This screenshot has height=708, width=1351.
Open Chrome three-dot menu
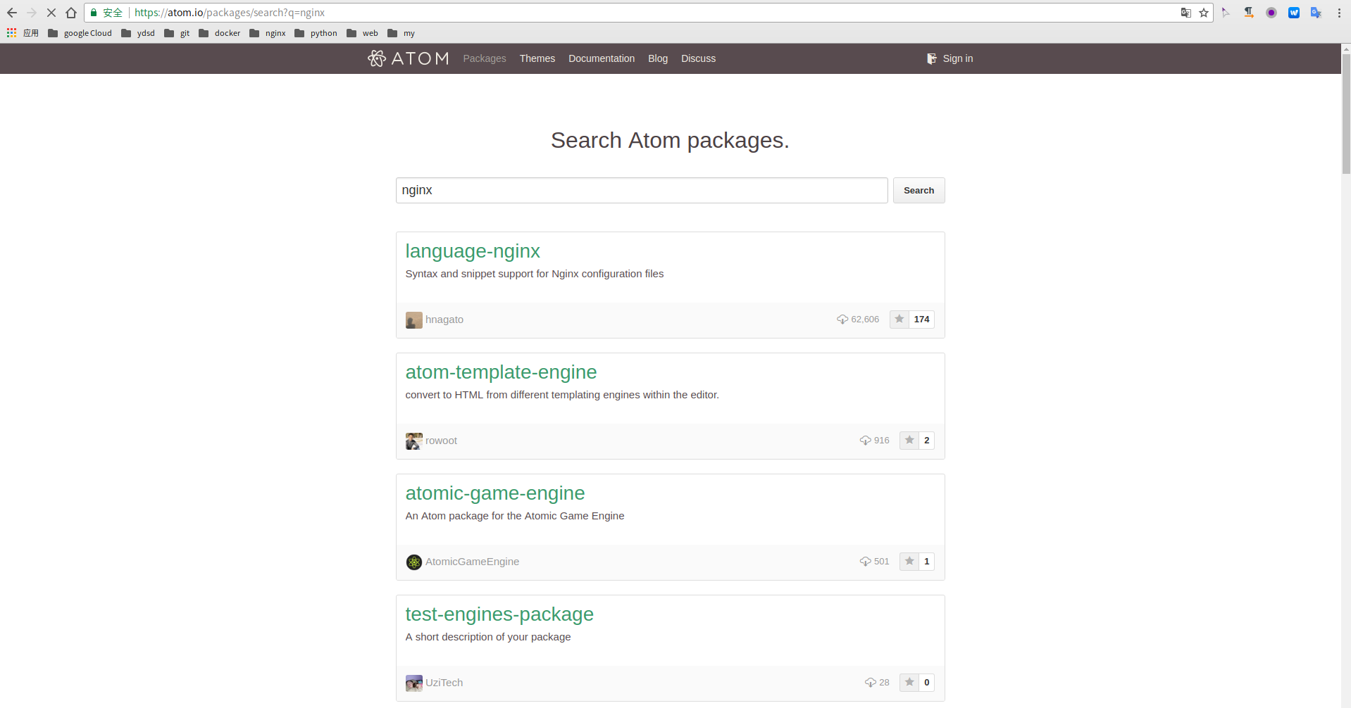tap(1339, 13)
